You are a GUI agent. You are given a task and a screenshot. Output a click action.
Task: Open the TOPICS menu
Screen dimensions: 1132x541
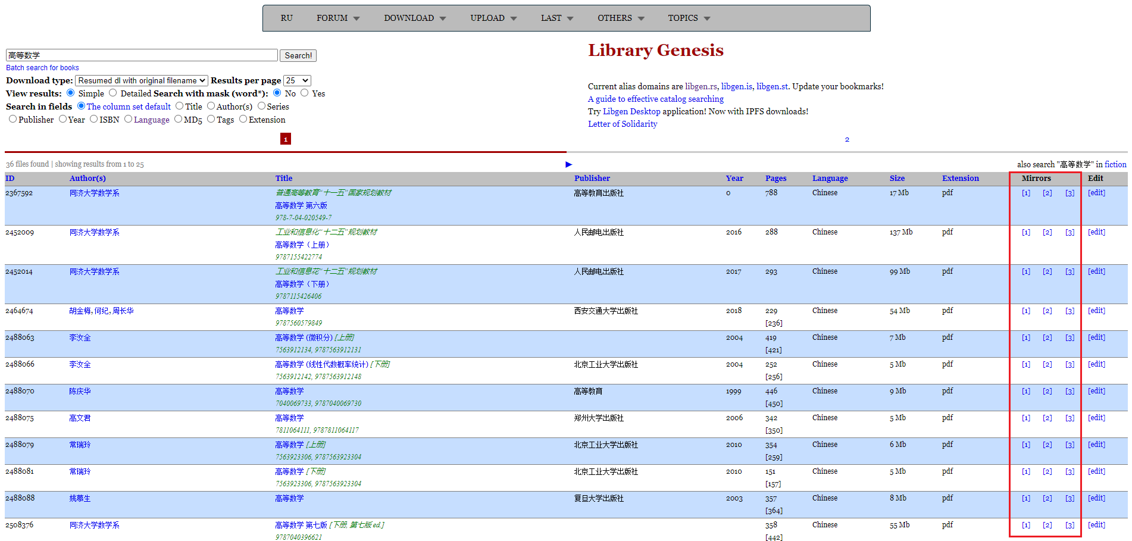689,18
